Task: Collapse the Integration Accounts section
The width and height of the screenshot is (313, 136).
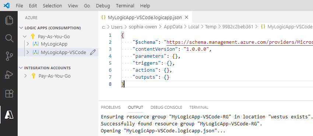Action: point(21,68)
